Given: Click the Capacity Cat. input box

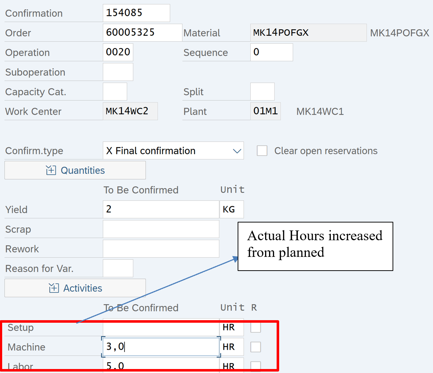Looking at the screenshot, I should tap(115, 92).
